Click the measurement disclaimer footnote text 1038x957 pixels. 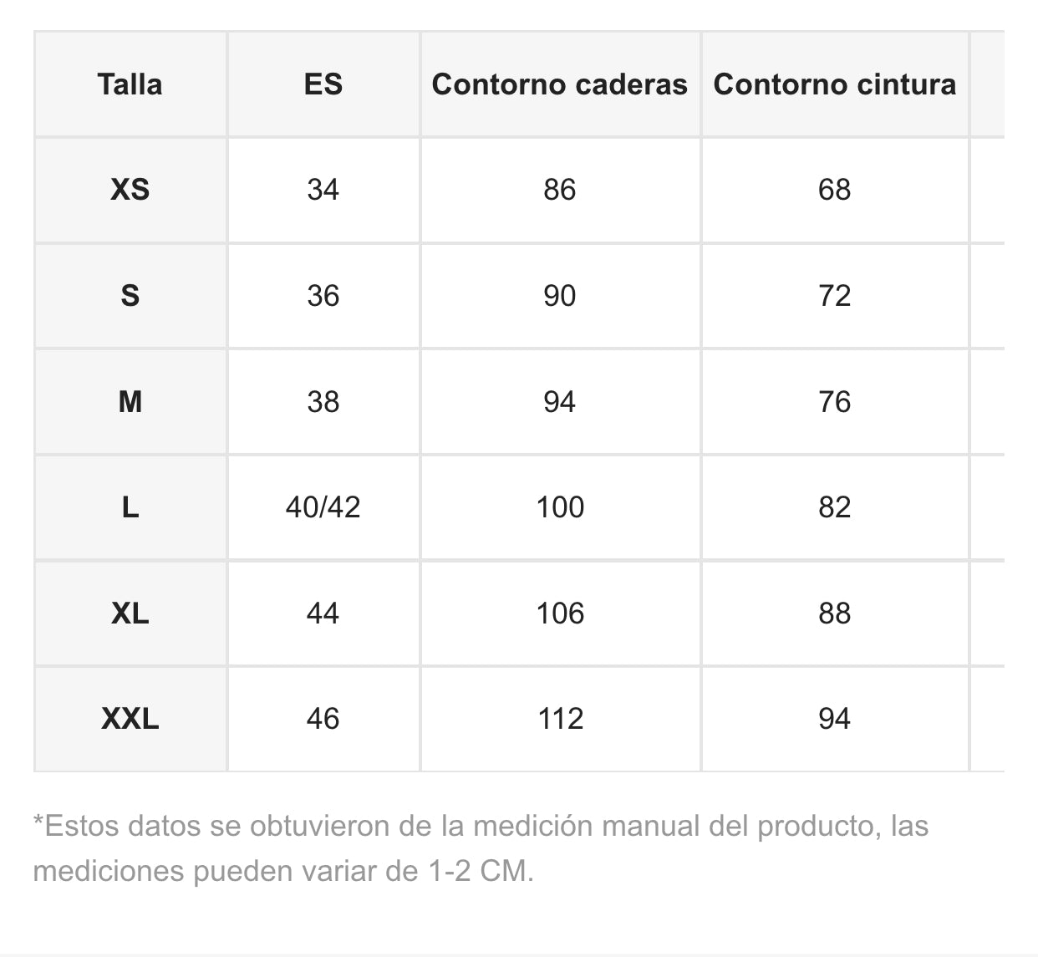tap(481, 848)
